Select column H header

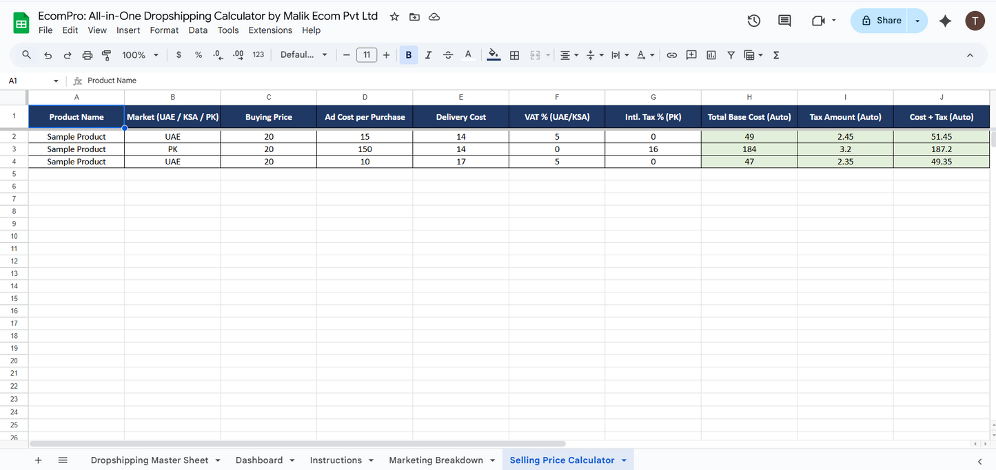pos(749,97)
